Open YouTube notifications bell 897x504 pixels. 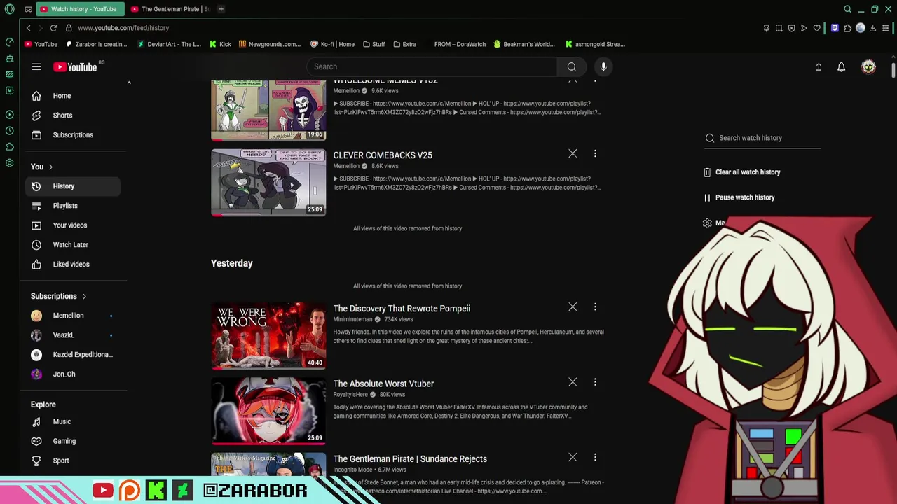(841, 66)
